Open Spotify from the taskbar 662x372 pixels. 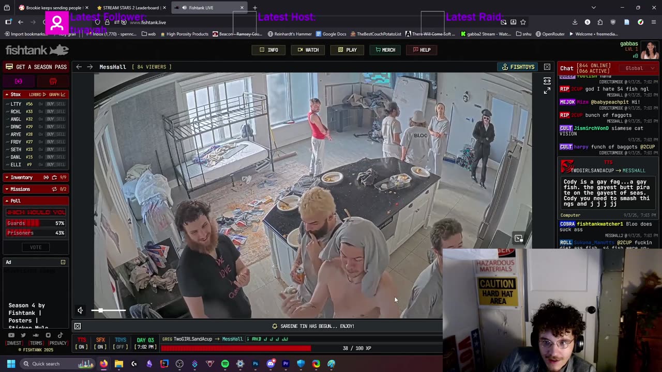(225, 364)
